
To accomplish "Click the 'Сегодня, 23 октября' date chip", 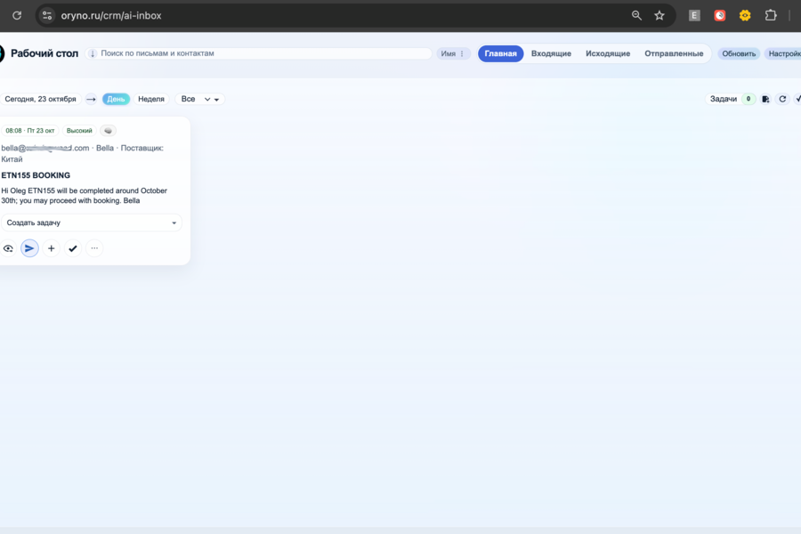I will click(40, 99).
